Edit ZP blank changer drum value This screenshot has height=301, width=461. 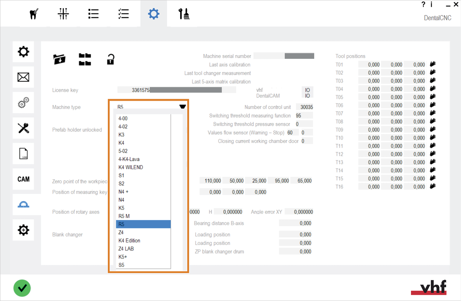(x=295, y=251)
